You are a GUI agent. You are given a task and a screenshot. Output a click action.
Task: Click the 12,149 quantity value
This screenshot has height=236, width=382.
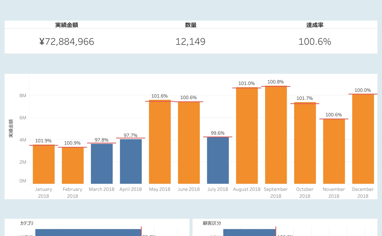(x=190, y=42)
